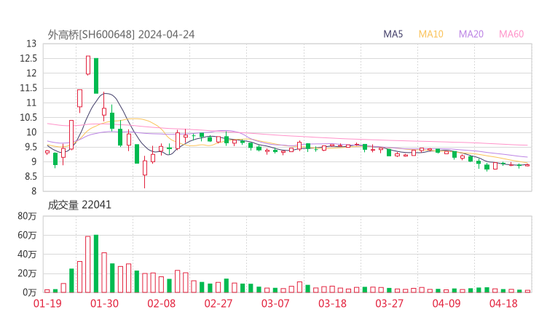This screenshot has width=539, height=320.
Task: Click the stock title 外高桥[SH600648]
Action: pyautogui.click(x=91, y=34)
